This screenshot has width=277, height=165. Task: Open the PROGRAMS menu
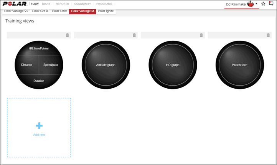pyautogui.click(x=104, y=4)
